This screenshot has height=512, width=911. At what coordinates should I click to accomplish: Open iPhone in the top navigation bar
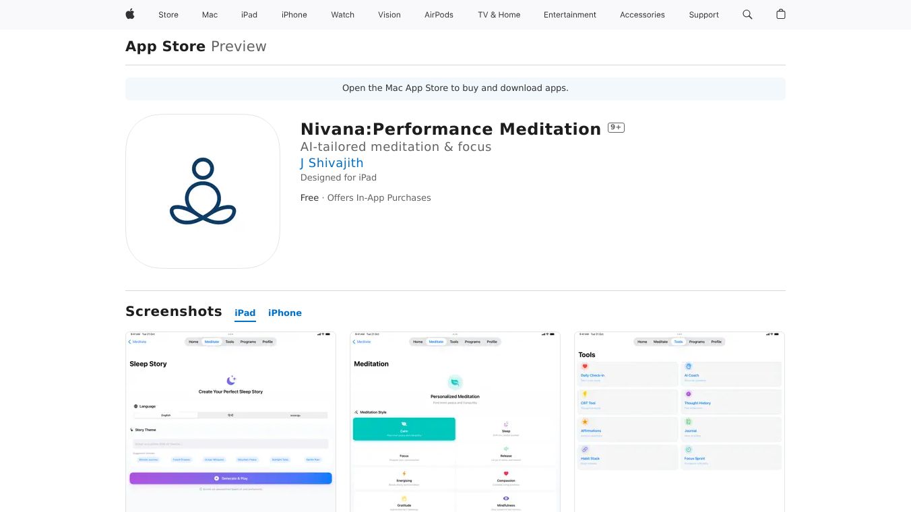294,15
